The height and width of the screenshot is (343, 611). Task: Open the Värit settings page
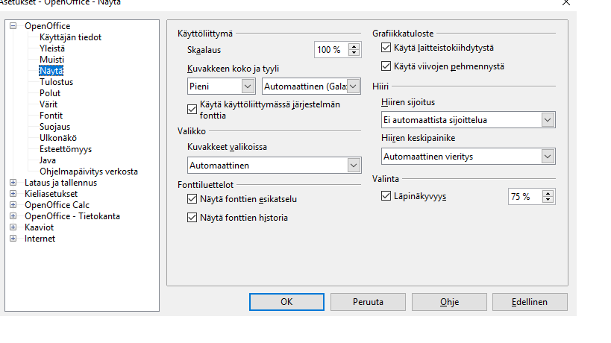click(x=48, y=104)
